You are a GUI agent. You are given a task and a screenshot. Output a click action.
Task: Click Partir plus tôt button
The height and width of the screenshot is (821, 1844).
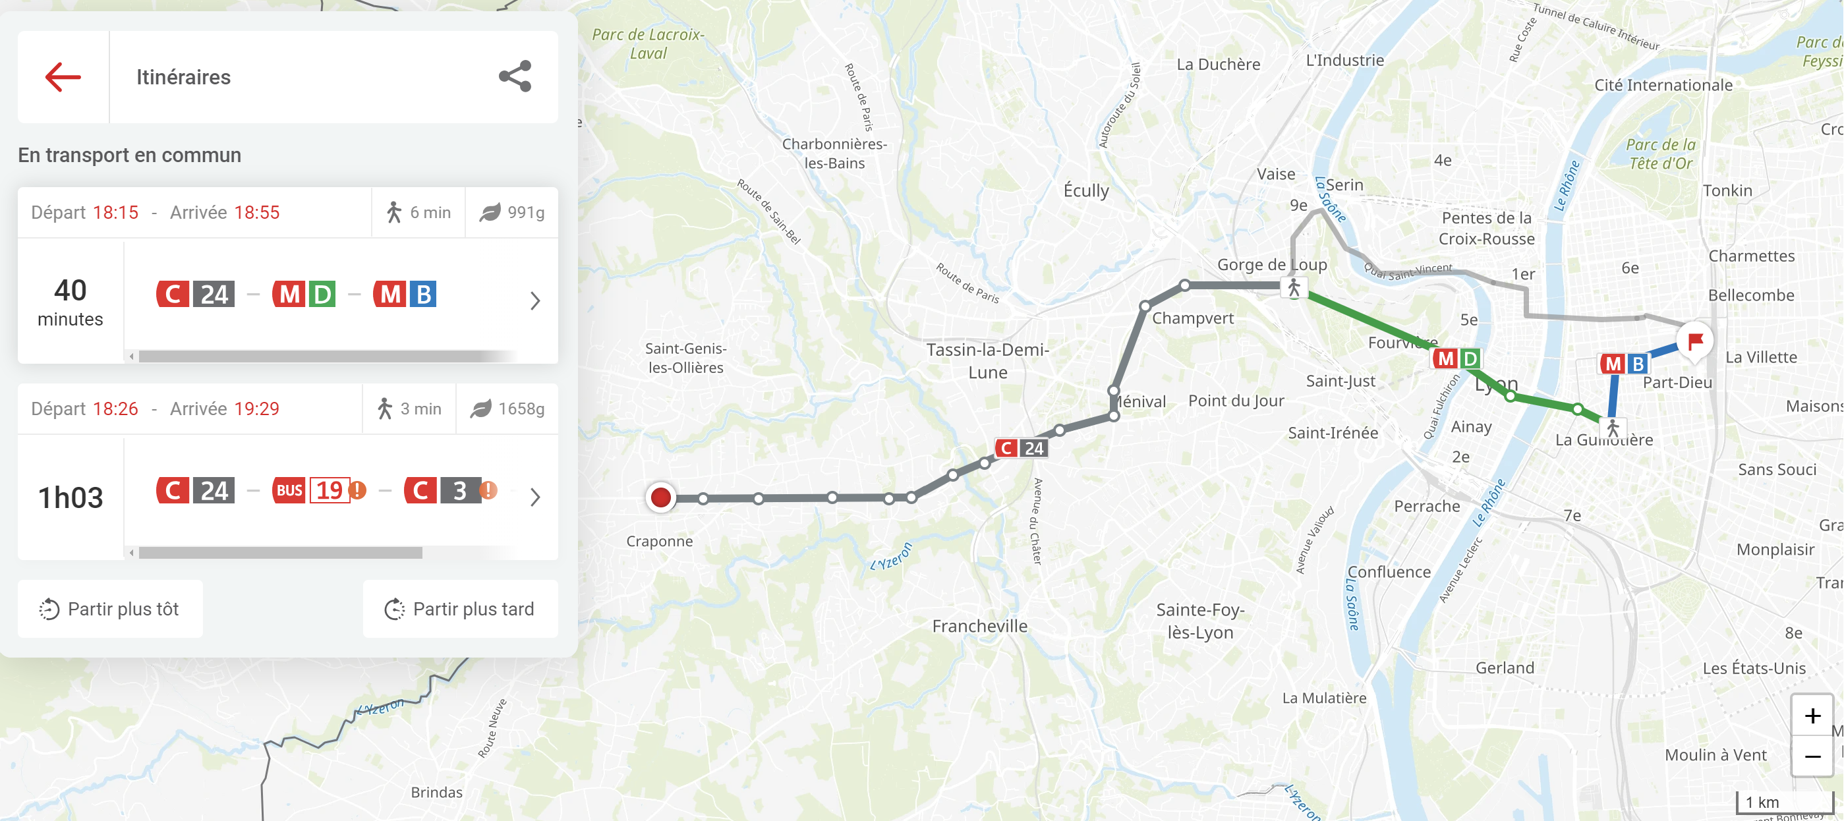point(110,608)
